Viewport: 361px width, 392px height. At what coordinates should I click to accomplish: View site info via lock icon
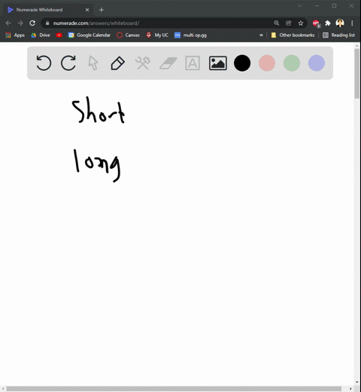47,23
